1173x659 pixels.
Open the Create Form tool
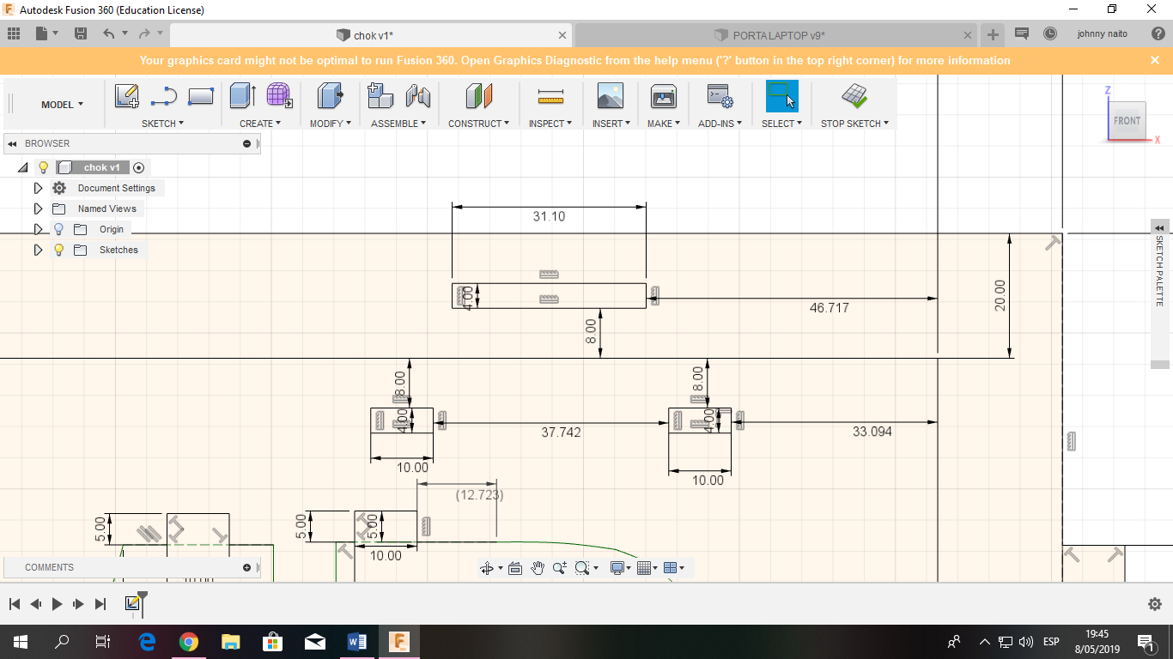[279, 96]
